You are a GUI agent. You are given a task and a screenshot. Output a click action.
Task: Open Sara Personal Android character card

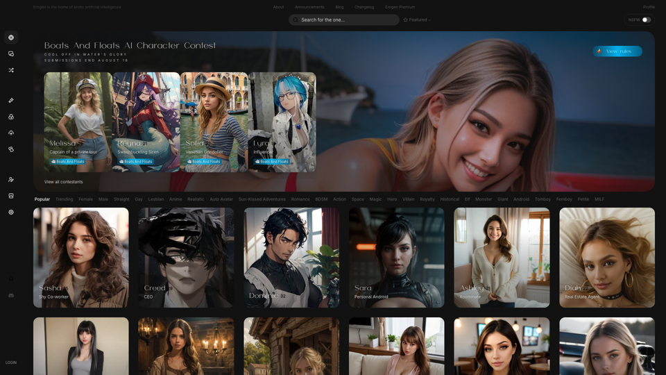[x=396, y=257]
